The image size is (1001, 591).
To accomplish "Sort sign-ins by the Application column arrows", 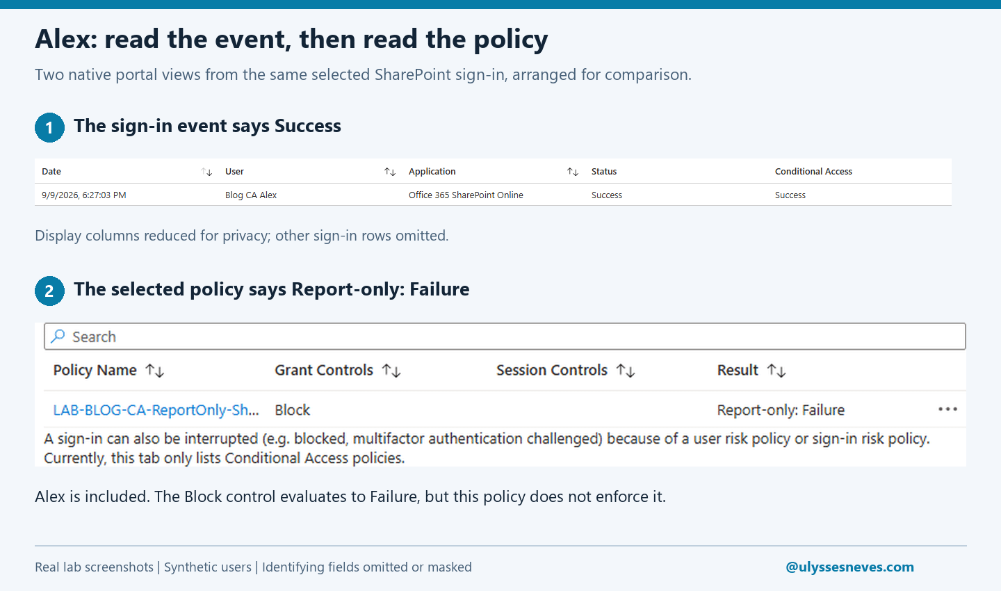I will coord(573,172).
